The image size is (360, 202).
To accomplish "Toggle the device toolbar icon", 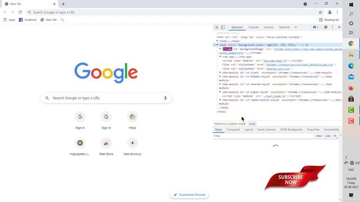I will (x=223, y=27).
